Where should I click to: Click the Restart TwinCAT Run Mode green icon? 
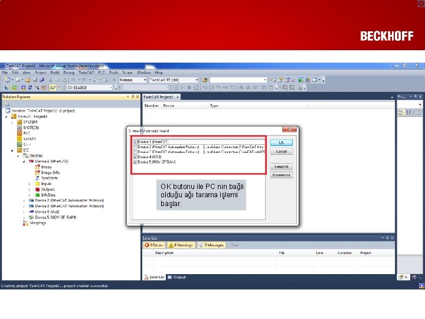(x=14, y=87)
